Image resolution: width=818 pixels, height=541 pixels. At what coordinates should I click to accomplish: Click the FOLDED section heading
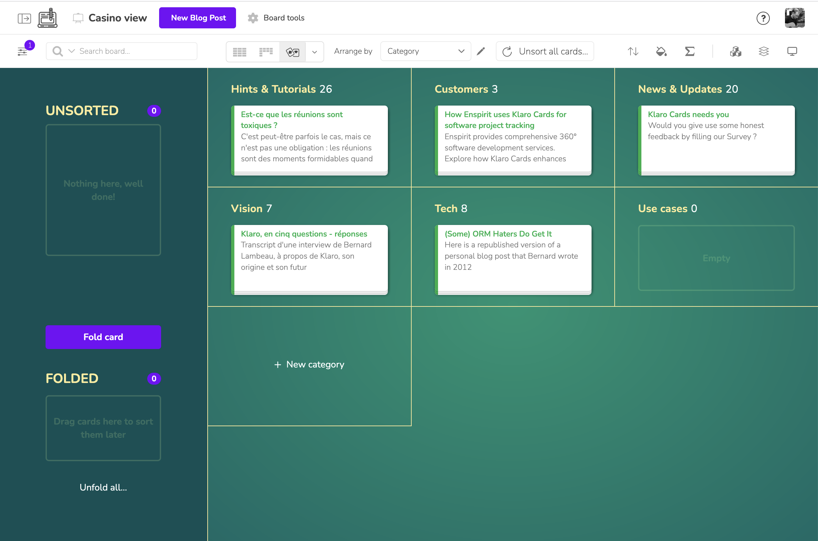pos(72,378)
